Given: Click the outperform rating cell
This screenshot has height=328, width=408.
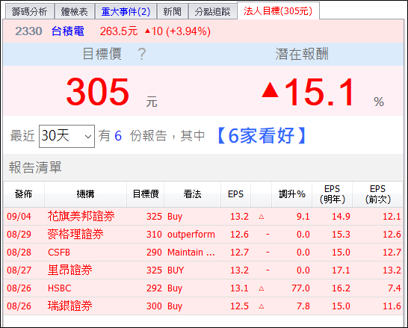Looking at the screenshot, I should pyautogui.click(x=191, y=235).
